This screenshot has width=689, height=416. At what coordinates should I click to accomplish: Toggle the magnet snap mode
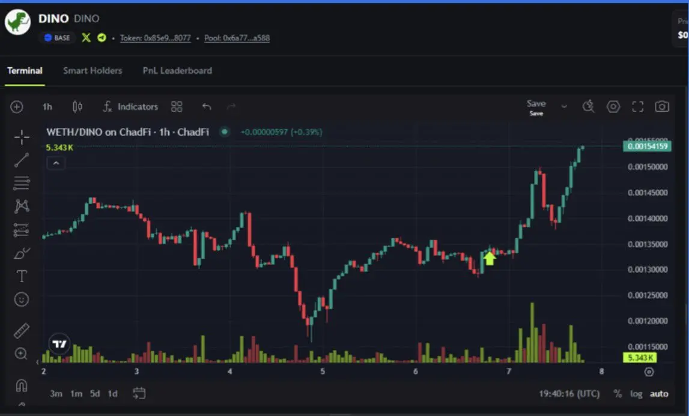[x=22, y=385]
